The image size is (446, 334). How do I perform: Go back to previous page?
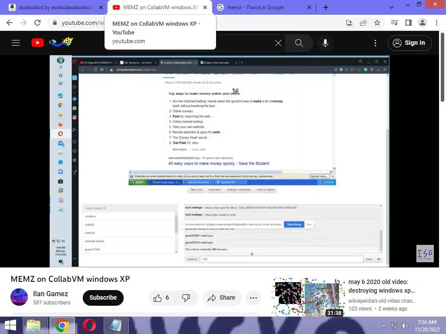point(10,23)
